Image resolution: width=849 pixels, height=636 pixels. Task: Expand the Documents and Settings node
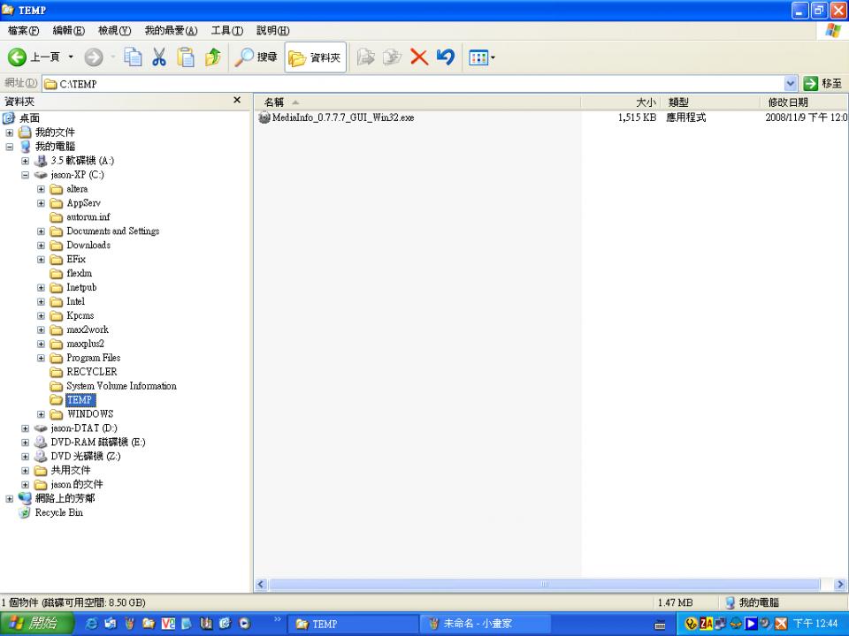(41, 231)
